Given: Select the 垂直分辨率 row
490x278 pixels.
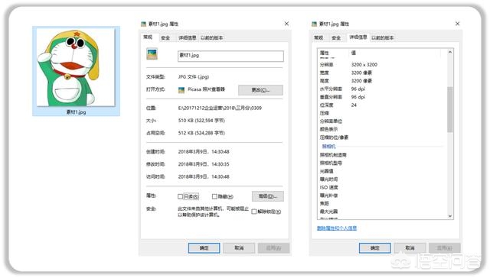Looking at the screenshot, I should [382, 97].
